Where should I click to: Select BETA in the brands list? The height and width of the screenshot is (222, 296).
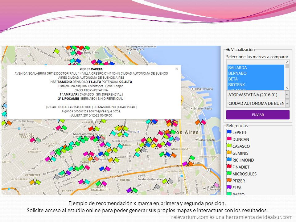[x=256, y=79]
